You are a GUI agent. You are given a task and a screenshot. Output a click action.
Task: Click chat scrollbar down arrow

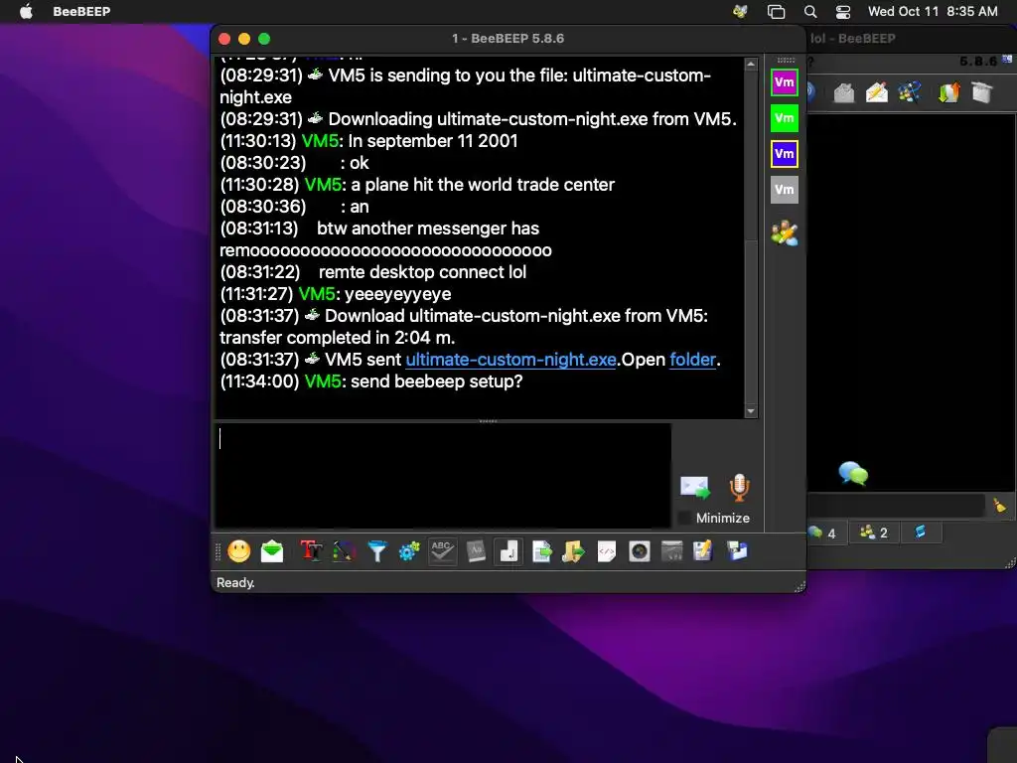click(x=751, y=411)
